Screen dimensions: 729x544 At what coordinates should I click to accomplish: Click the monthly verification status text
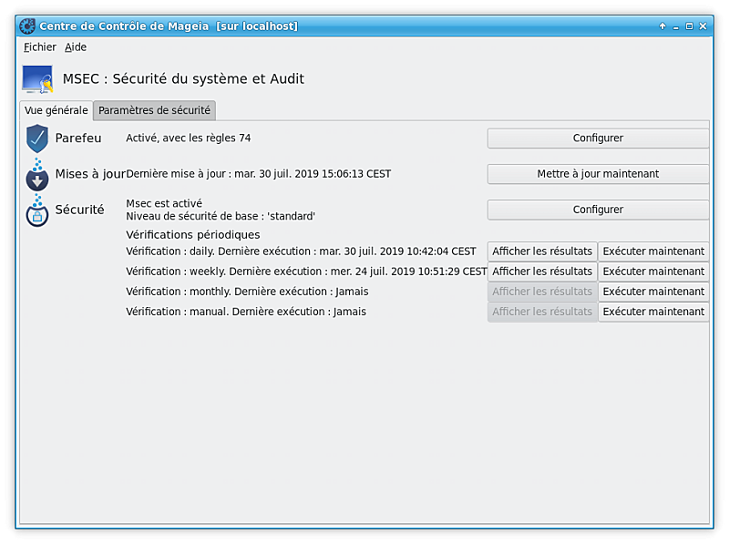coord(247,292)
